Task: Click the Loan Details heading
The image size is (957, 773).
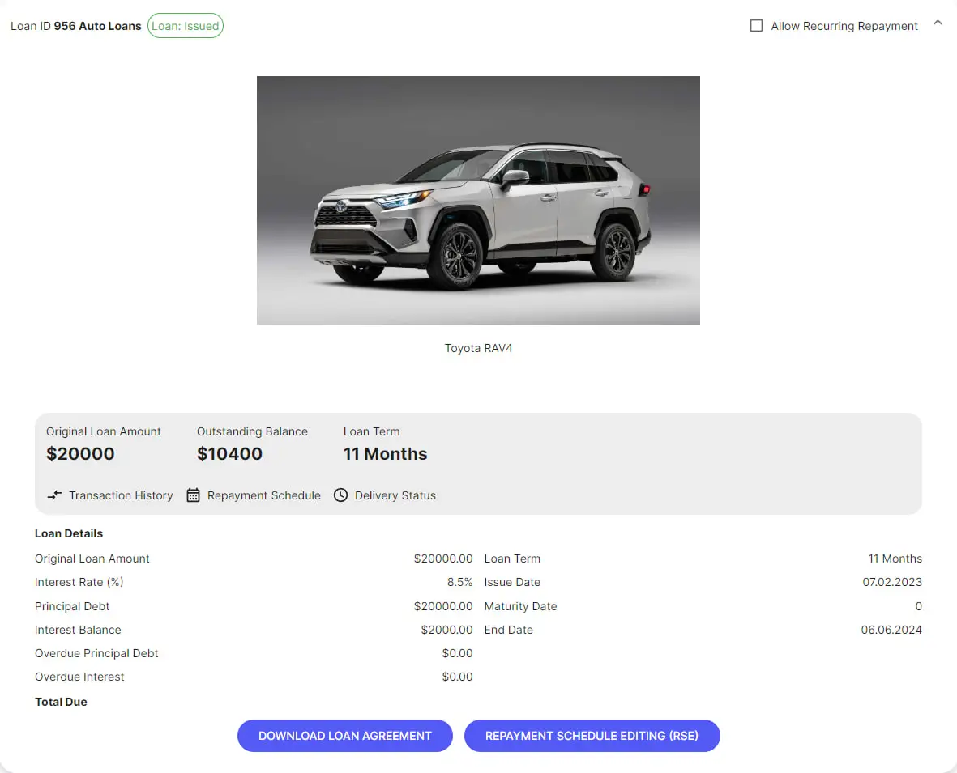Action: click(69, 533)
